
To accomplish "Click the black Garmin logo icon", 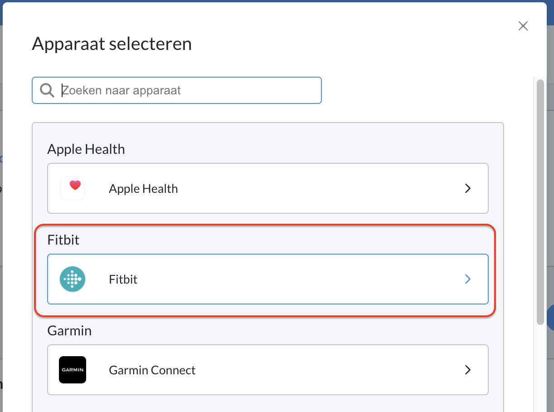I will 73,370.
